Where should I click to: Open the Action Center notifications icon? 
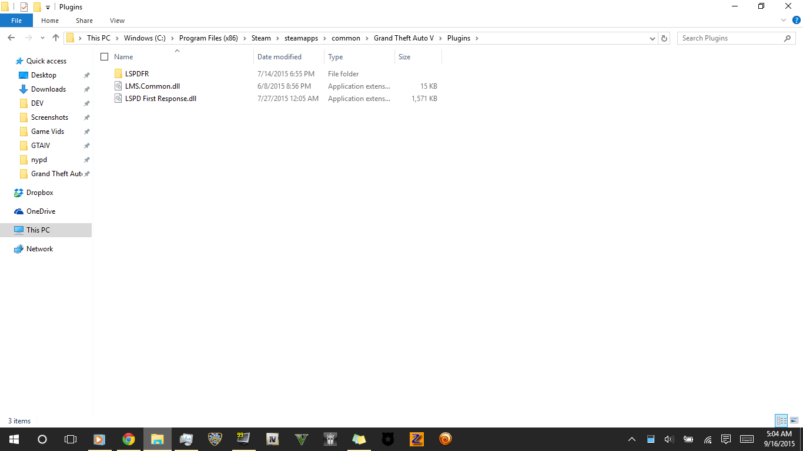[726, 439]
